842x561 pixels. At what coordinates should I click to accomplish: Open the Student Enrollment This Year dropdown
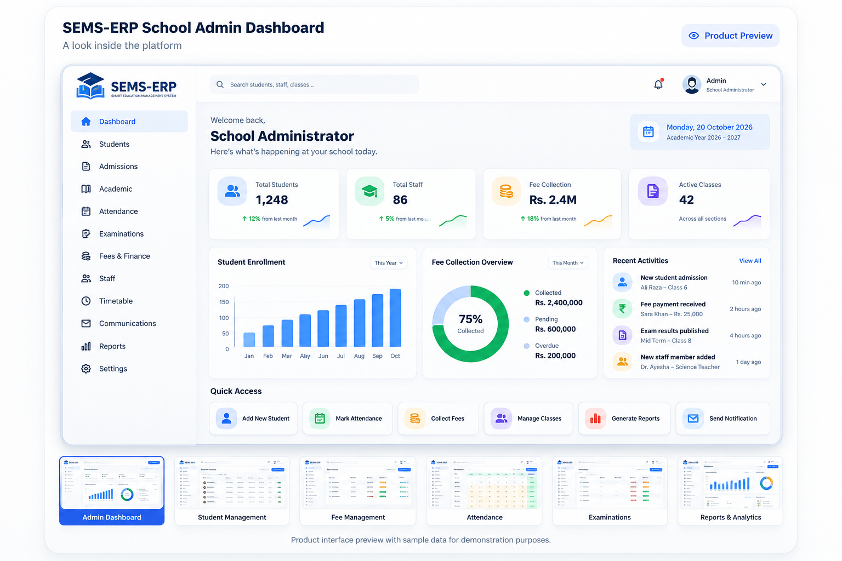389,263
